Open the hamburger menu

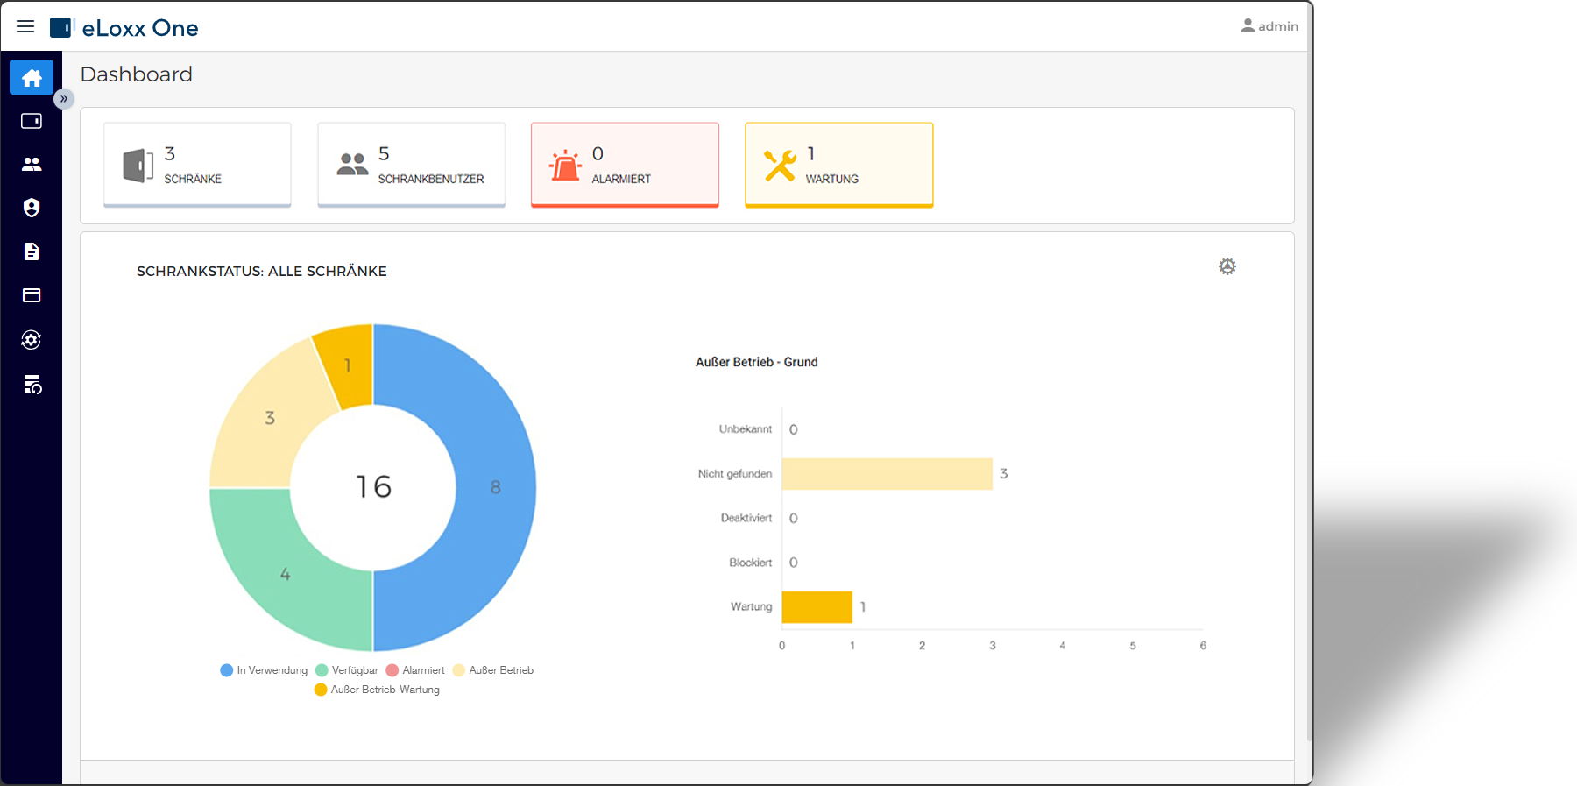click(25, 26)
